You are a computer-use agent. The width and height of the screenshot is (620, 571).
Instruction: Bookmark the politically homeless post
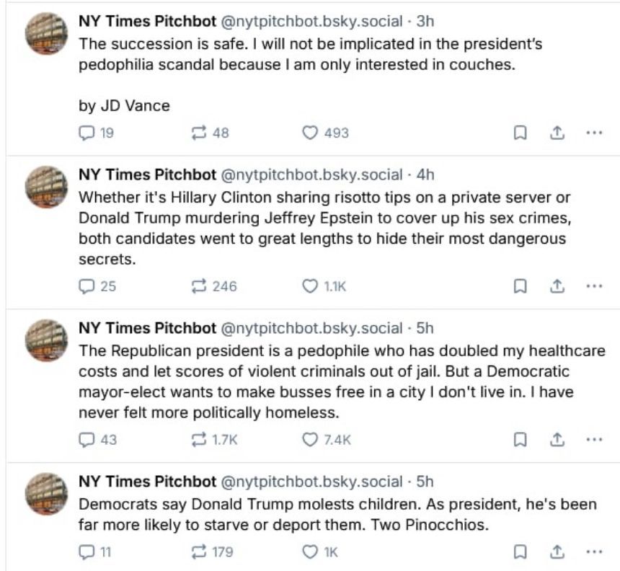tap(519, 439)
